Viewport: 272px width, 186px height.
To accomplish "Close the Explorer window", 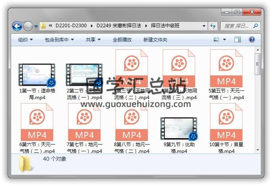I will [x=252, y=12].
